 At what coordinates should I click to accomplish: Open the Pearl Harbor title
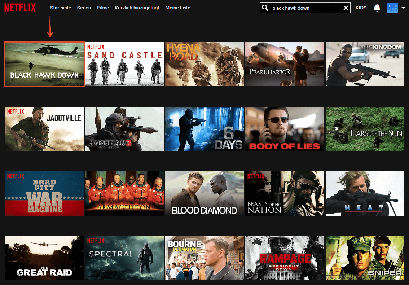285,64
